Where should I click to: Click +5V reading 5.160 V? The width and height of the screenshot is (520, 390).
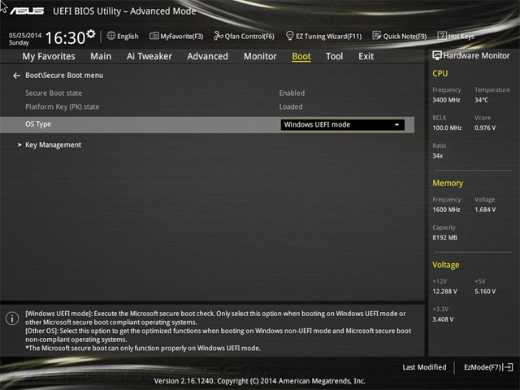(x=485, y=291)
